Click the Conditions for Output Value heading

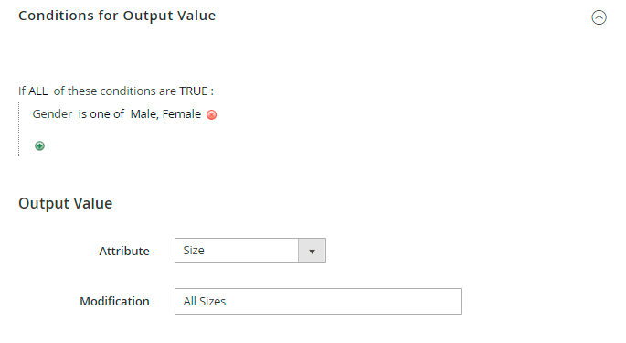point(117,16)
